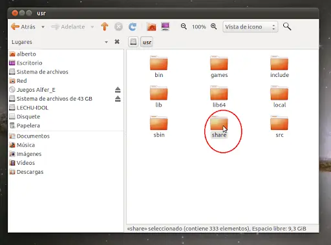Viewport: 331px width, 245px height.
Task: Select the include folder
Action: click(x=279, y=67)
